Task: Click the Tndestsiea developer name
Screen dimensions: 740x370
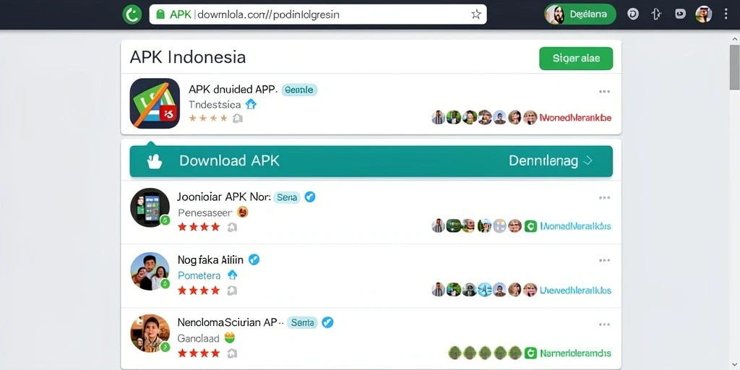Action: [215, 104]
